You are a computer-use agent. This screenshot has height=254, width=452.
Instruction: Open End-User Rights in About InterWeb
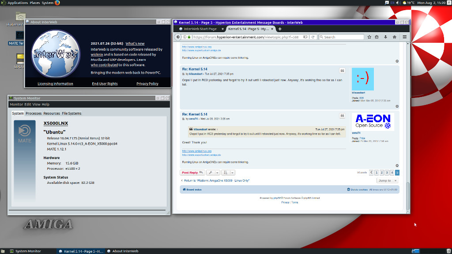(105, 84)
